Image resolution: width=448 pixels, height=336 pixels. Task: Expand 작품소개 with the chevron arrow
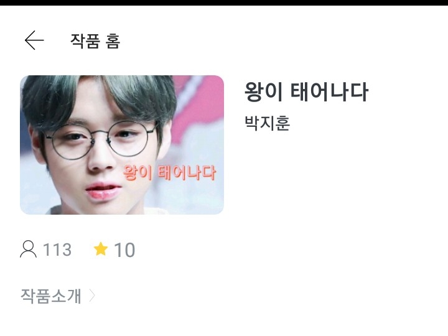coord(92,296)
